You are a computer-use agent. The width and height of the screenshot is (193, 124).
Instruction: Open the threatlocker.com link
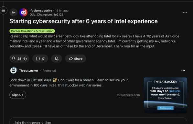[x=128, y=95]
